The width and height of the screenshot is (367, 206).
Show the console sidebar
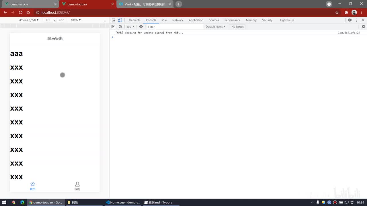pos(113,27)
